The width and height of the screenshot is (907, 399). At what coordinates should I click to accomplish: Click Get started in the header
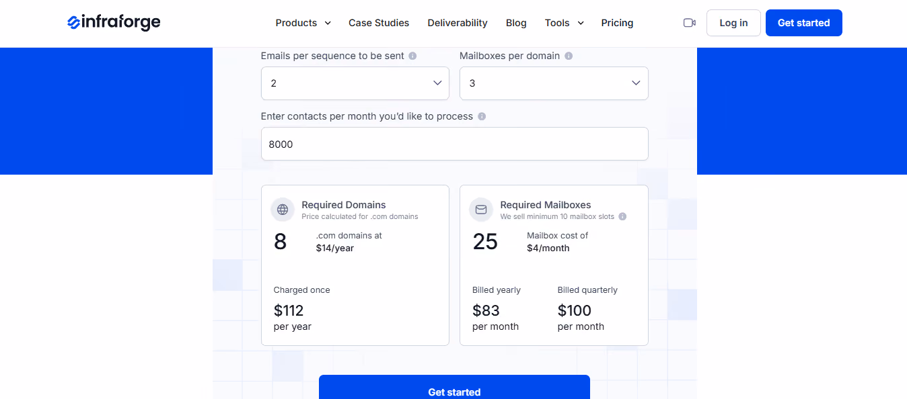(x=804, y=23)
